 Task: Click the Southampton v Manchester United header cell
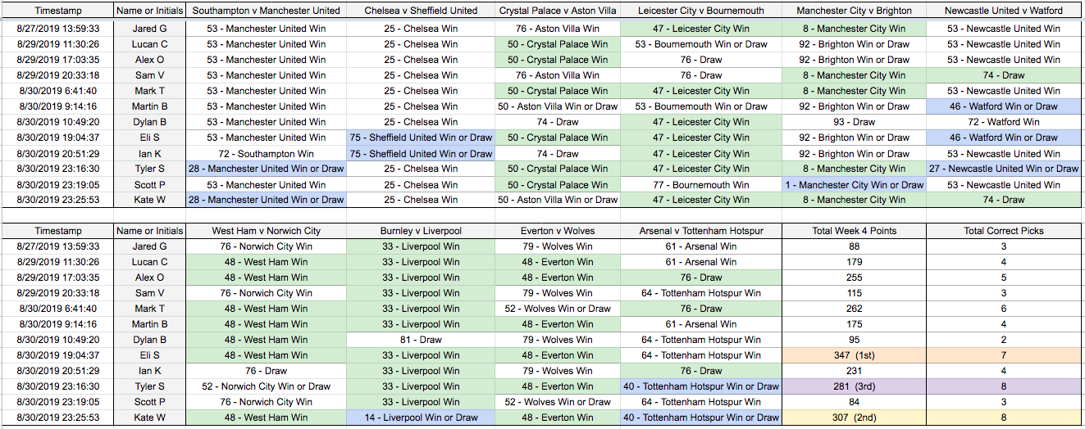[x=266, y=11]
